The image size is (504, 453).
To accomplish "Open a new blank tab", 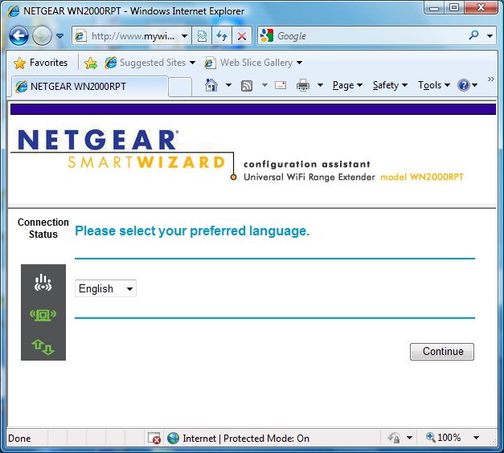I will coord(180,87).
